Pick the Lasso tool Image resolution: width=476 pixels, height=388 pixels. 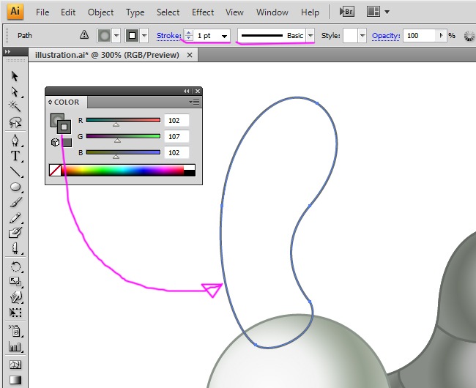pyautogui.click(x=15, y=122)
